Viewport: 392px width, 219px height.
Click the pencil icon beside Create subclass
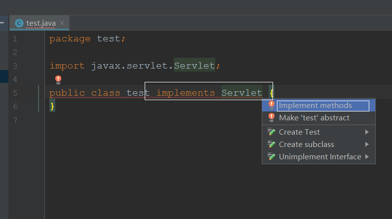(271, 144)
